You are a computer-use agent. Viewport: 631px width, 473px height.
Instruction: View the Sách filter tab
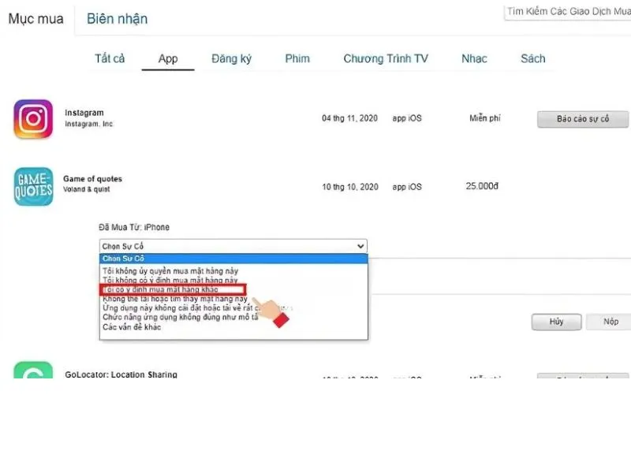[x=533, y=58]
